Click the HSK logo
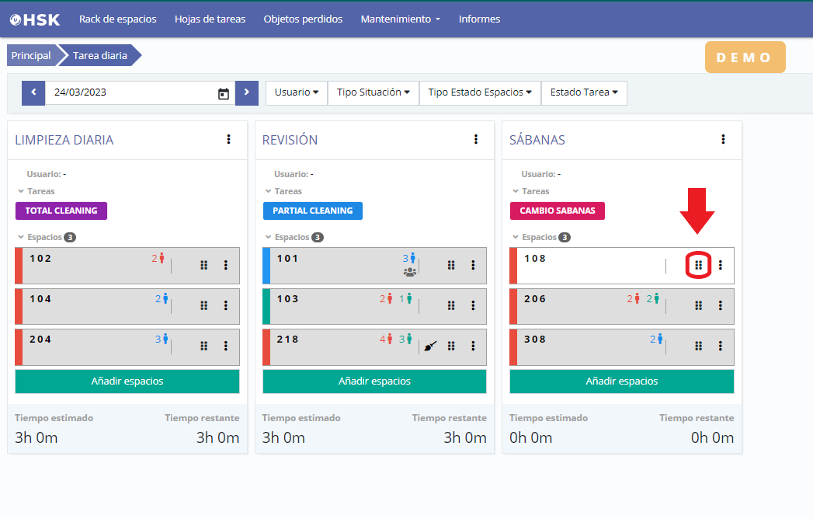 35,19
